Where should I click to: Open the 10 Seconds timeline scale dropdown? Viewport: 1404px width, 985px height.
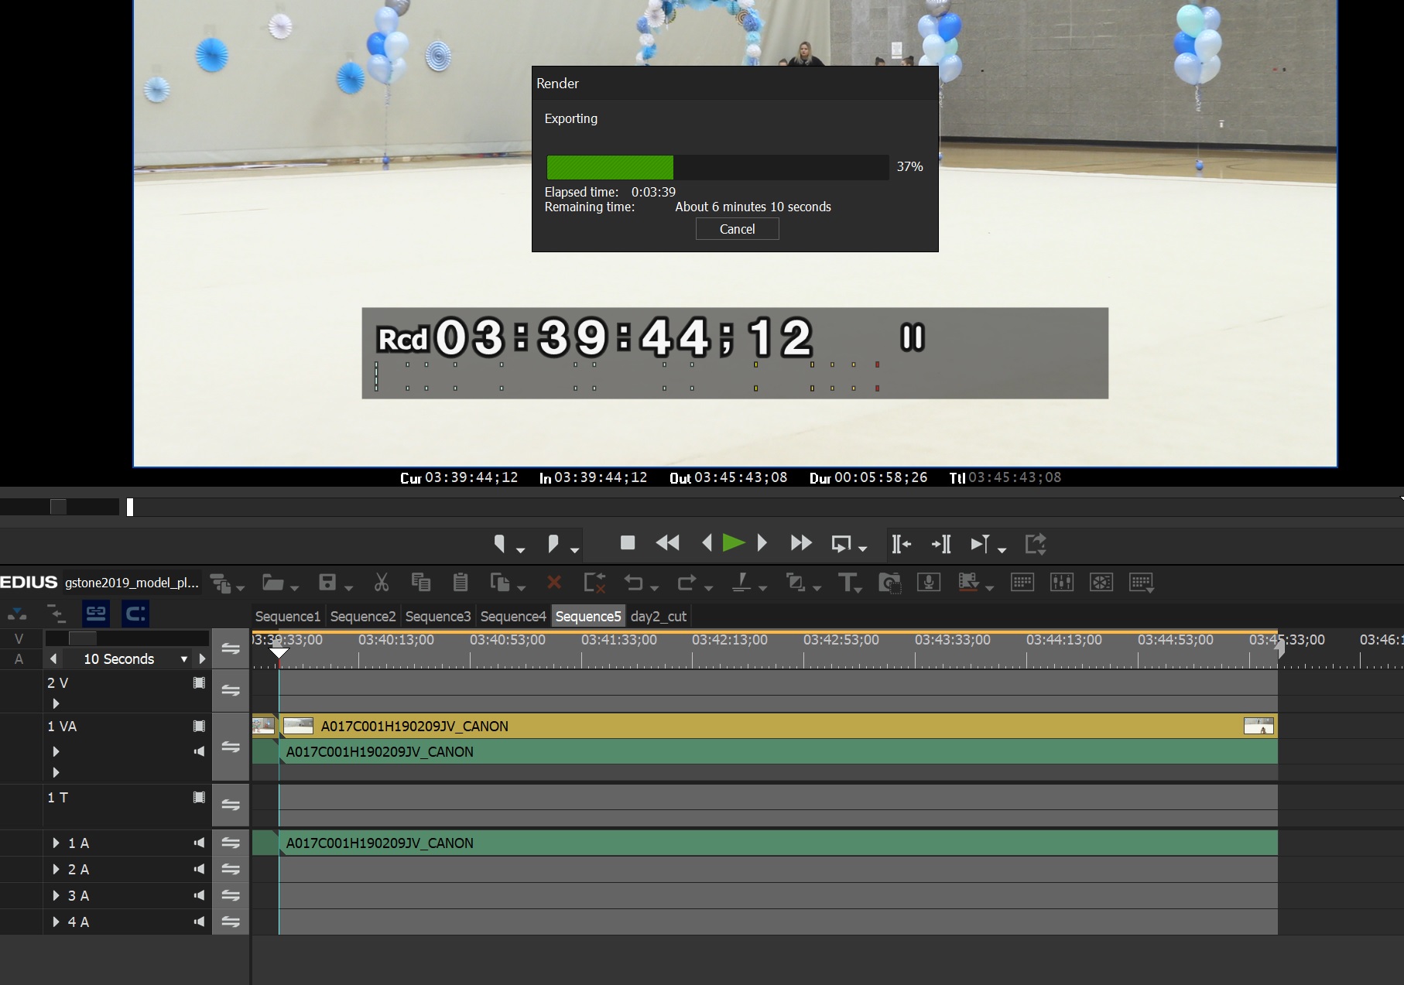tap(184, 659)
